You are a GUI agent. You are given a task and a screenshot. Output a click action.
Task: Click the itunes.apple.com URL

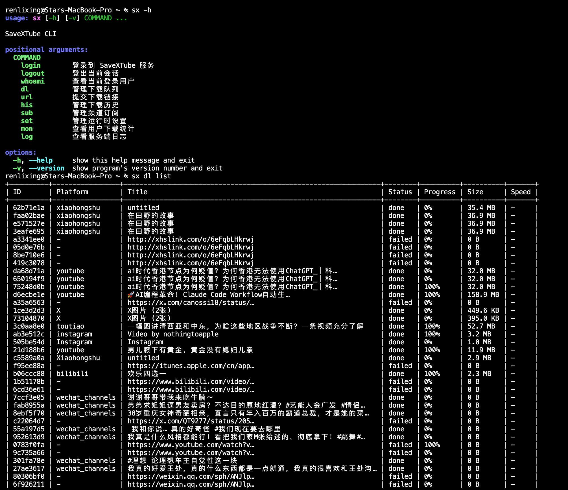[x=191, y=366]
